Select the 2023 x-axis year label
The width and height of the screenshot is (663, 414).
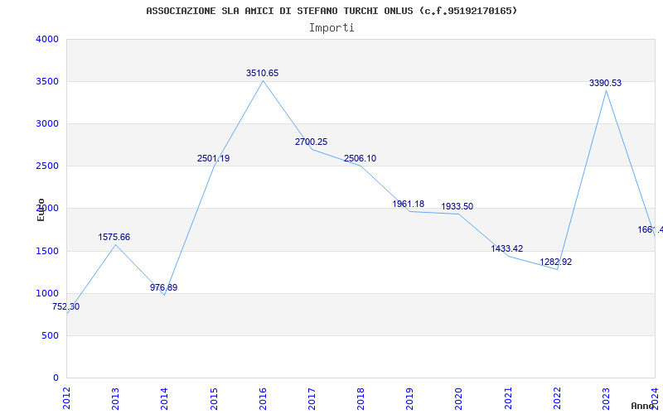point(606,397)
